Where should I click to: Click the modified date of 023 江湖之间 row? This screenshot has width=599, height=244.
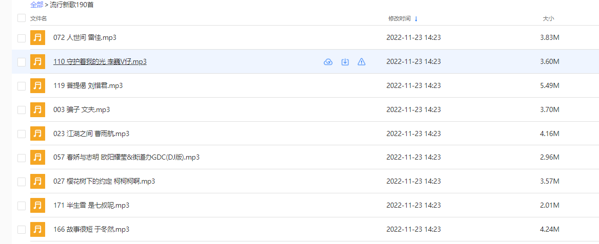[x=414, y=134]
